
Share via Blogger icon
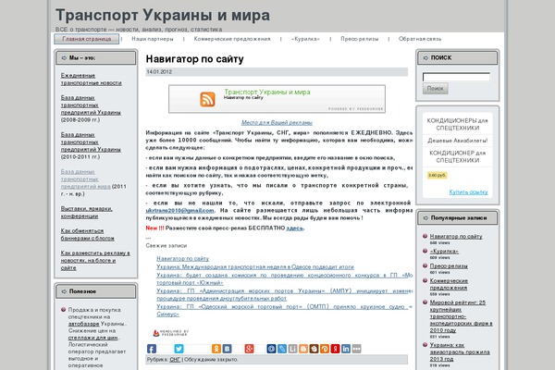[303, 349]
